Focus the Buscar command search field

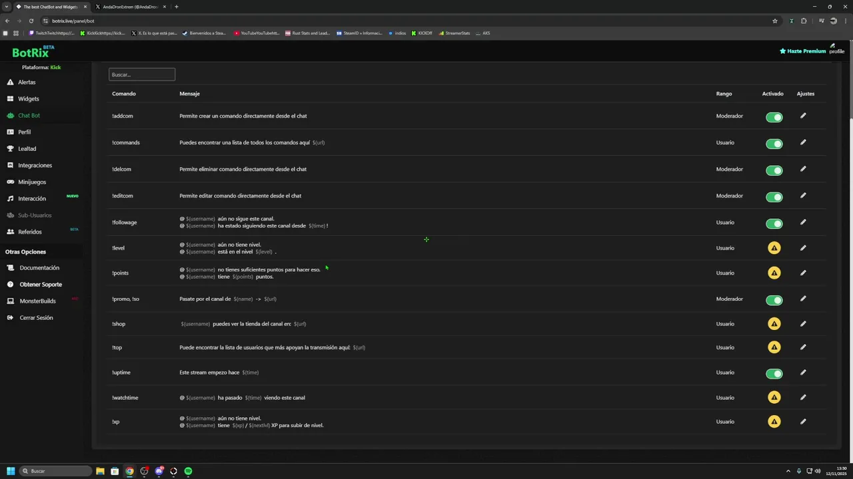142,75
